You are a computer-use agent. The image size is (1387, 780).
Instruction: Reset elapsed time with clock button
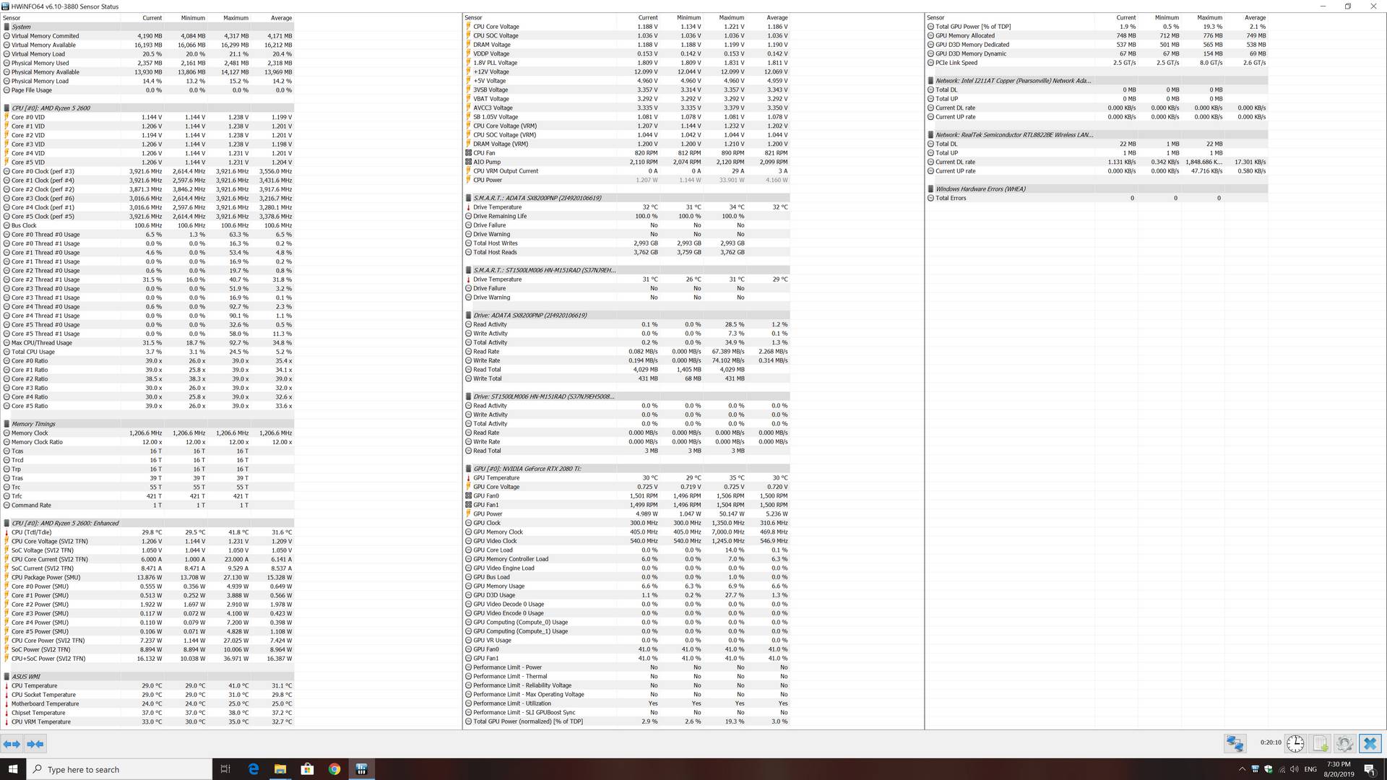1295,743
